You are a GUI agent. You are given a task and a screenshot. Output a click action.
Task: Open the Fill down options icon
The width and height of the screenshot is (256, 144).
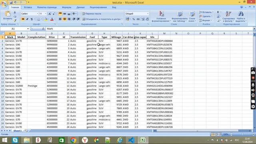(x=218, y=16)
